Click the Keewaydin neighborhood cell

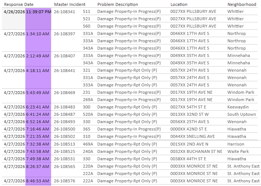click(238, 107)
